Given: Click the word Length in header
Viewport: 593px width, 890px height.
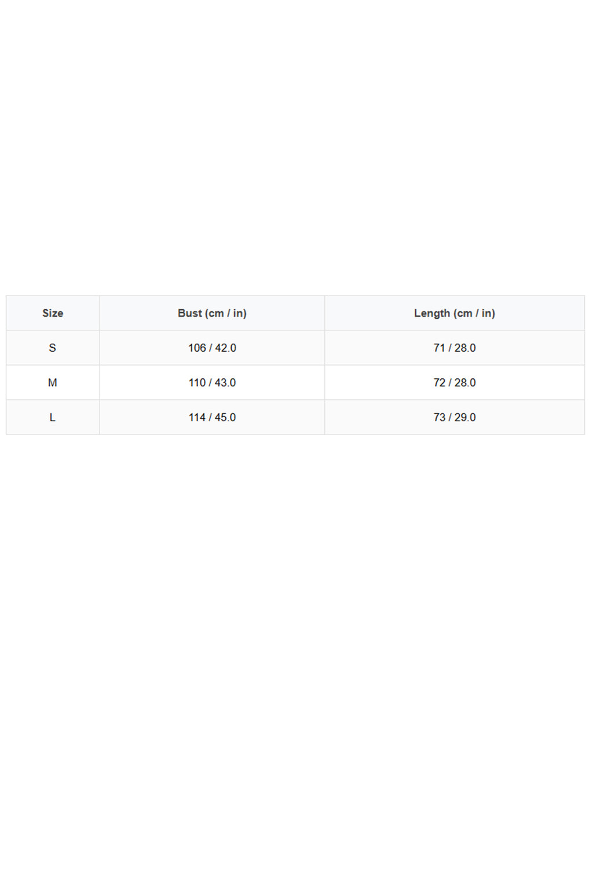Looking at the screenshot, I should (x=432, y=313).
